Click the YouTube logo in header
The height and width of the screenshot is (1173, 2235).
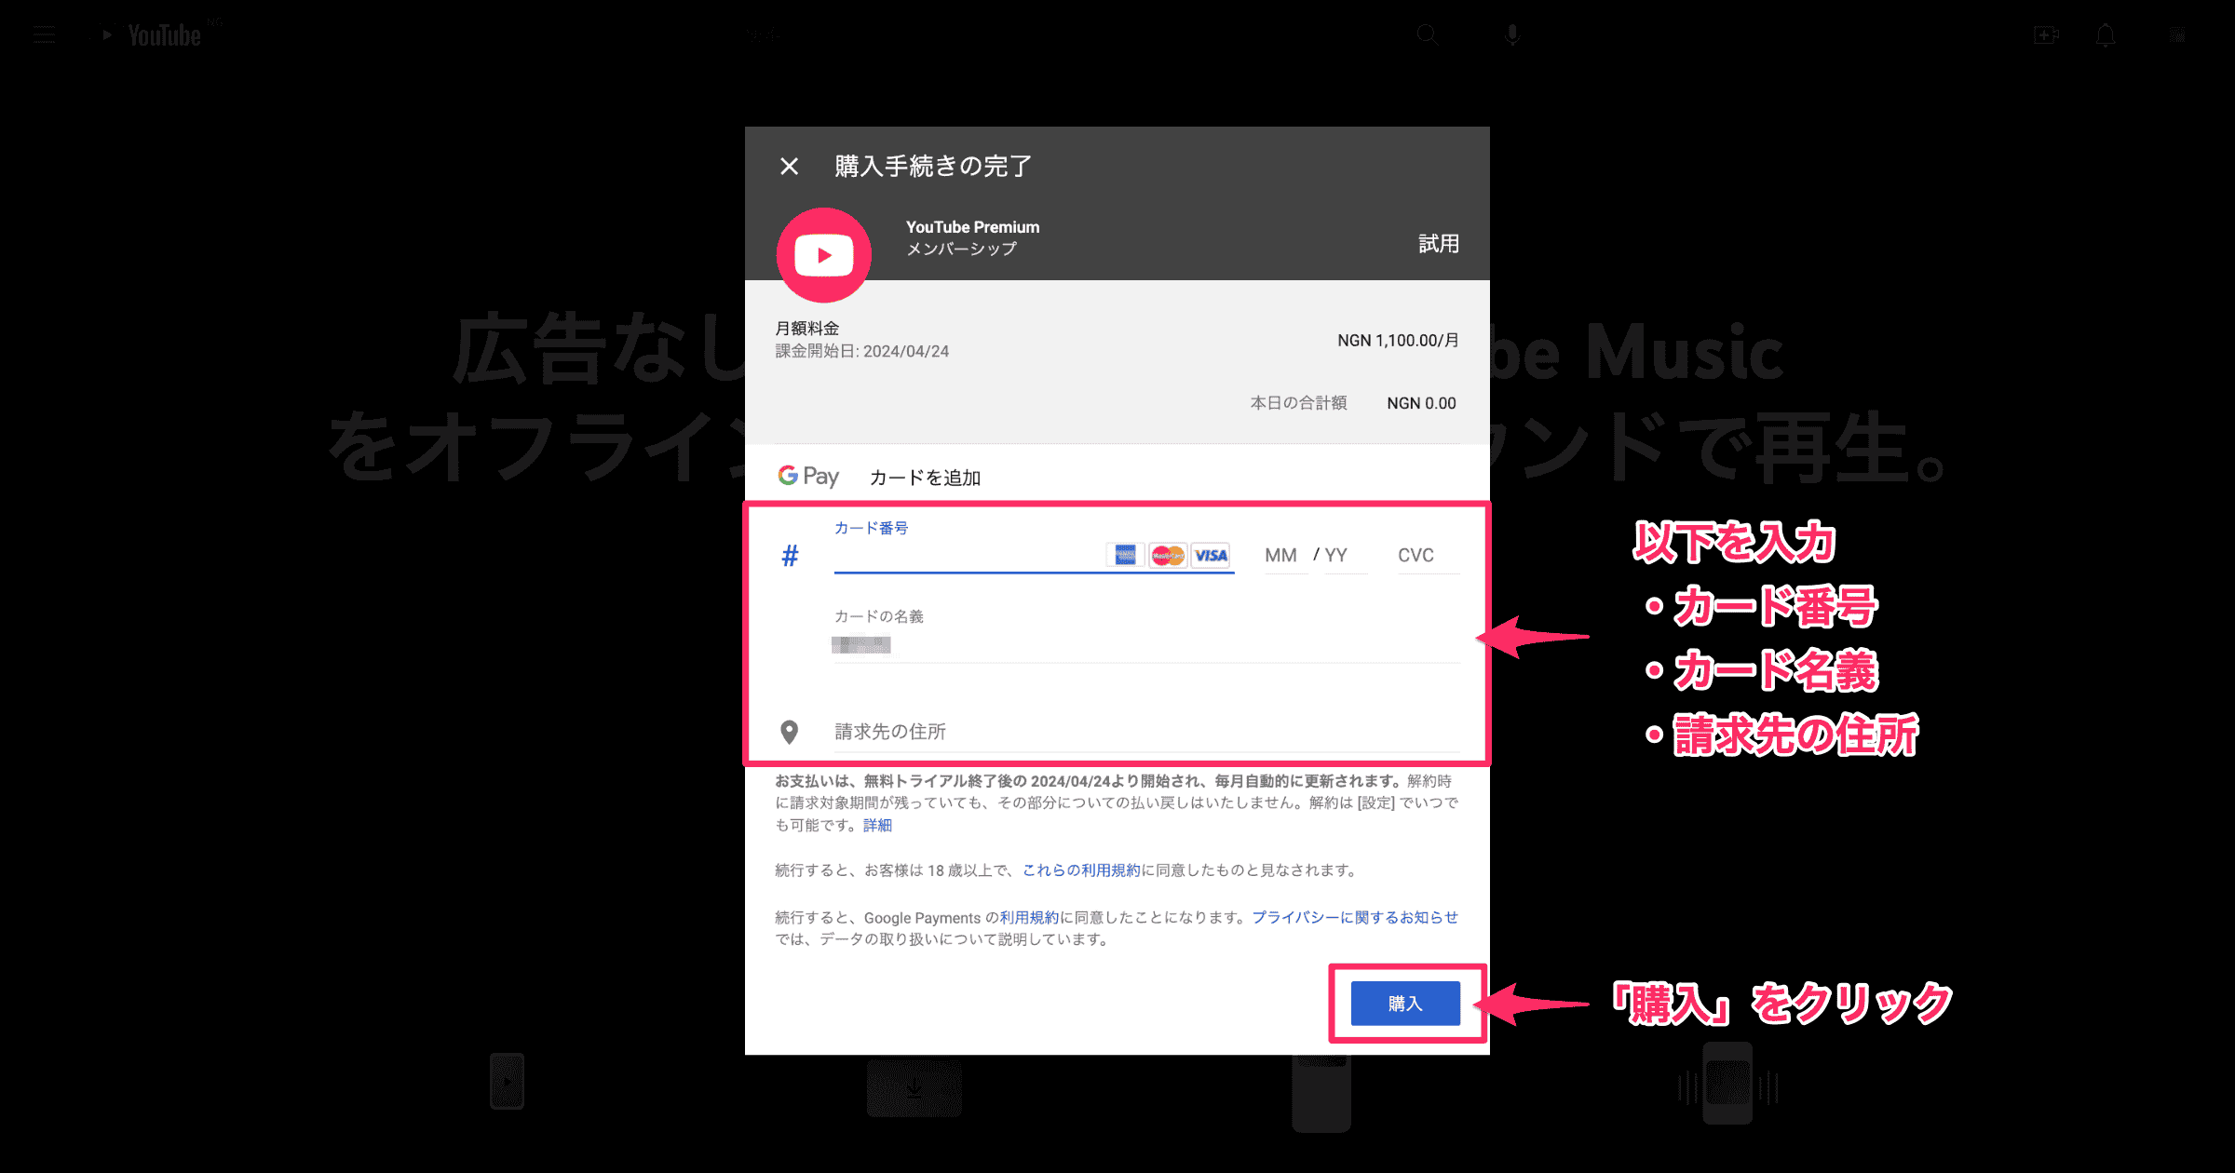[154, 35]
